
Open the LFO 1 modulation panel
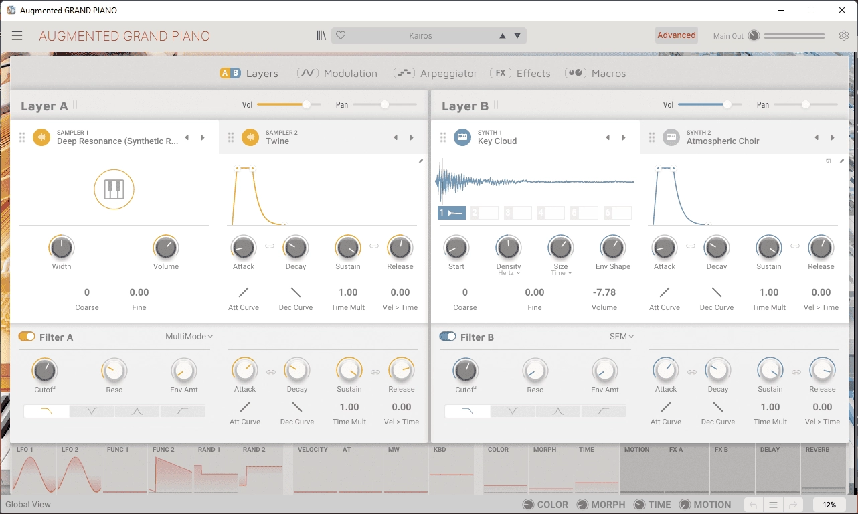(34, 469)
